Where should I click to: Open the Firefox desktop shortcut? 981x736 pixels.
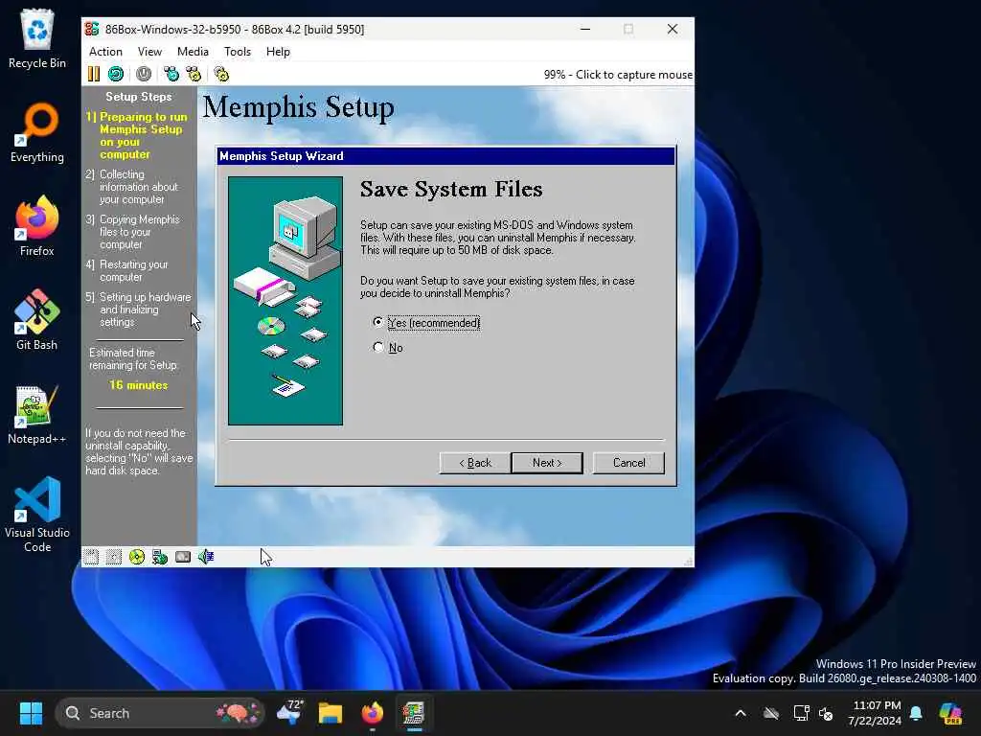point(37,226)
